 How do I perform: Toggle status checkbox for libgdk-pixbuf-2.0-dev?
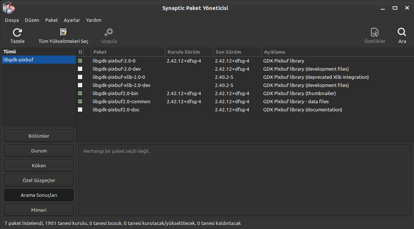80,69
